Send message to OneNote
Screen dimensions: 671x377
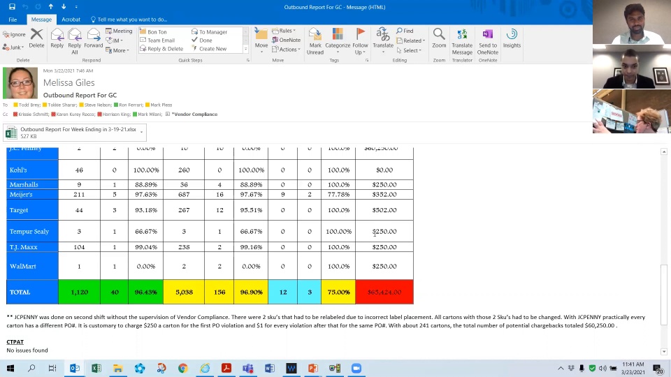click(488, 41)
